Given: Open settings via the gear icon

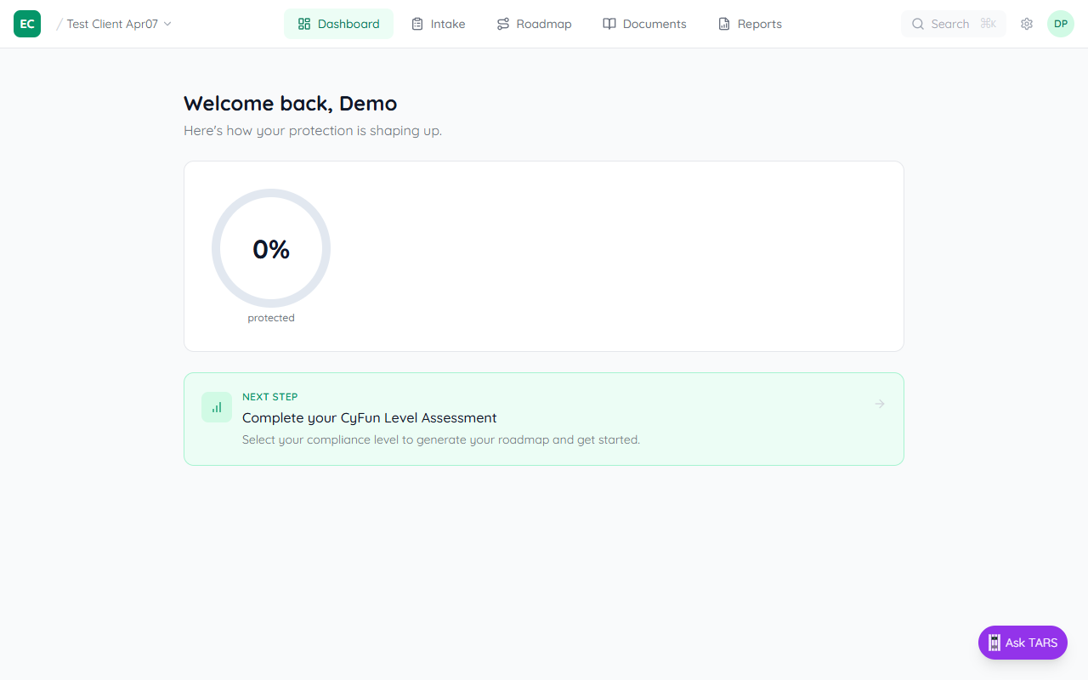Looking at the screenshot, I should [1026, 24].
